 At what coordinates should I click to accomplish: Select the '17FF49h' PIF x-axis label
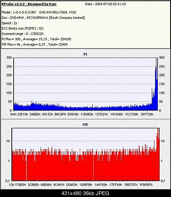pyautogui.click(x=116, y=185)
